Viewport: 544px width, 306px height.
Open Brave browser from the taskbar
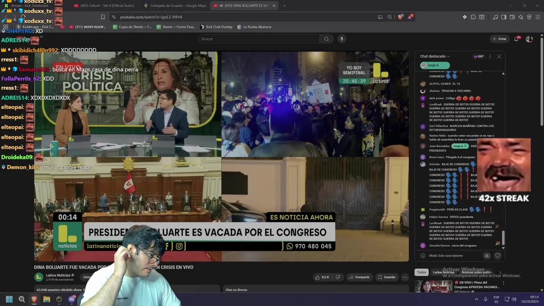pyautogui.click(x=34, y=299)
